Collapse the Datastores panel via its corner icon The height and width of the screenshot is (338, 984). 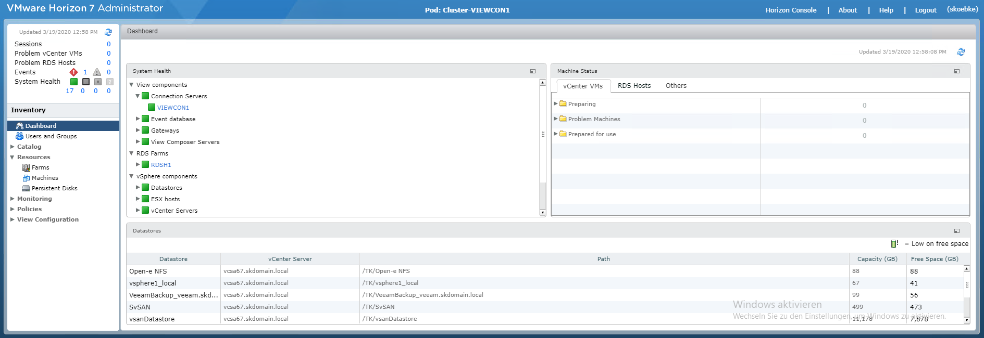(957, 231)
